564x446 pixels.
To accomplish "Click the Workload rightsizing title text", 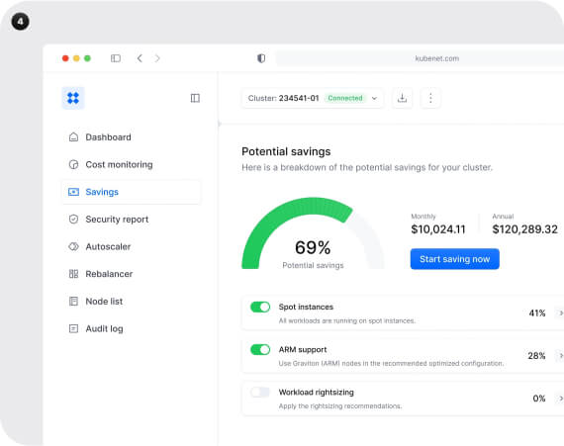I will pyautogui.click(x=317, y=392).
